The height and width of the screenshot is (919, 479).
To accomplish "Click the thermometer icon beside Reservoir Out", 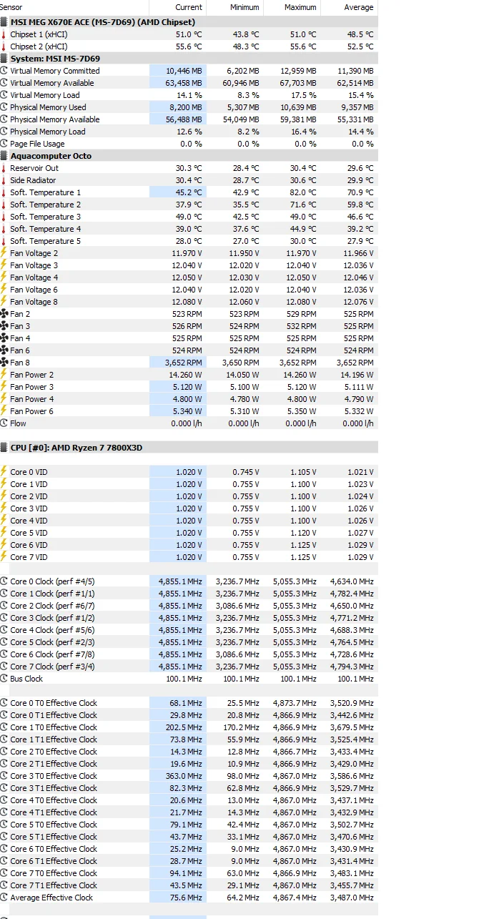I will (x=4, y=168).
